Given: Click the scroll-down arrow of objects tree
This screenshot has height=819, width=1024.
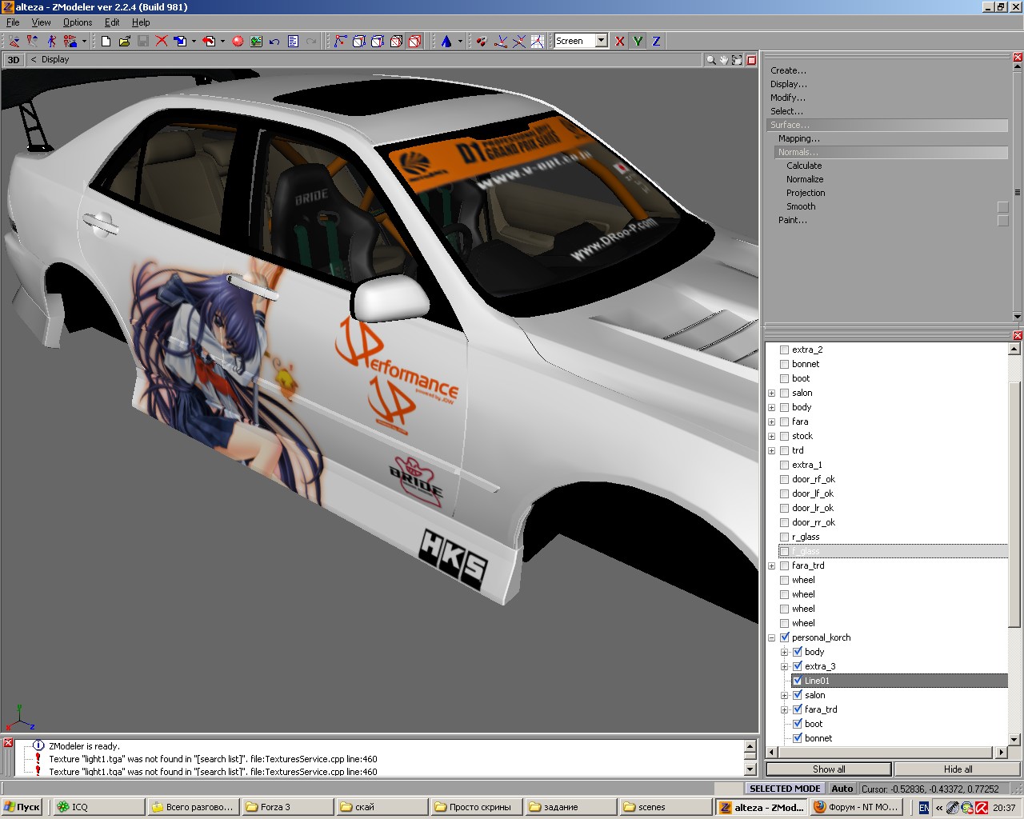Looking at the screenshot, I should (1014, 740).
